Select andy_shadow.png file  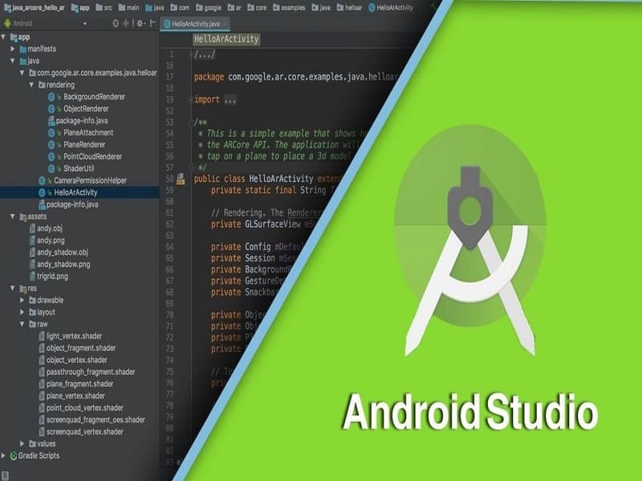[59, 265]
